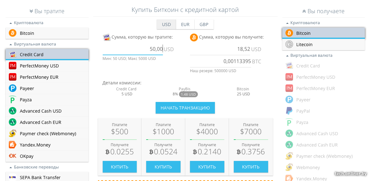Screen dimensions: 374x181
Task: Select the Litecoin icon in receive column
Action: point(289,45)
